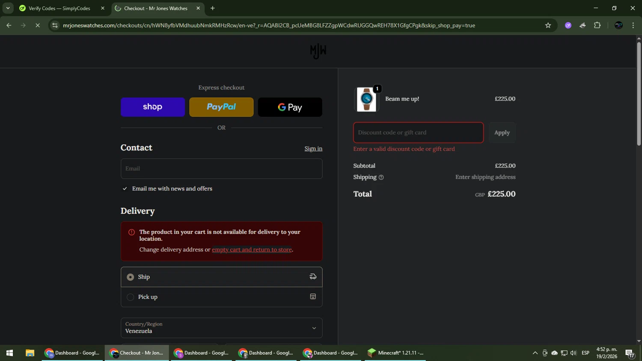Screen dimensions: 642x361
Task: Toggle Email me with news and offers
Action: 125,189
